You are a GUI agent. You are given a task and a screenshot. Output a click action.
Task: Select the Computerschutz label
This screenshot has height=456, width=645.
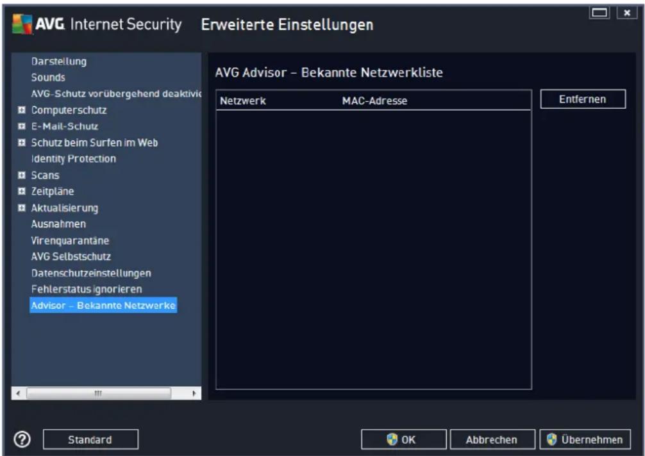(69, 110)
